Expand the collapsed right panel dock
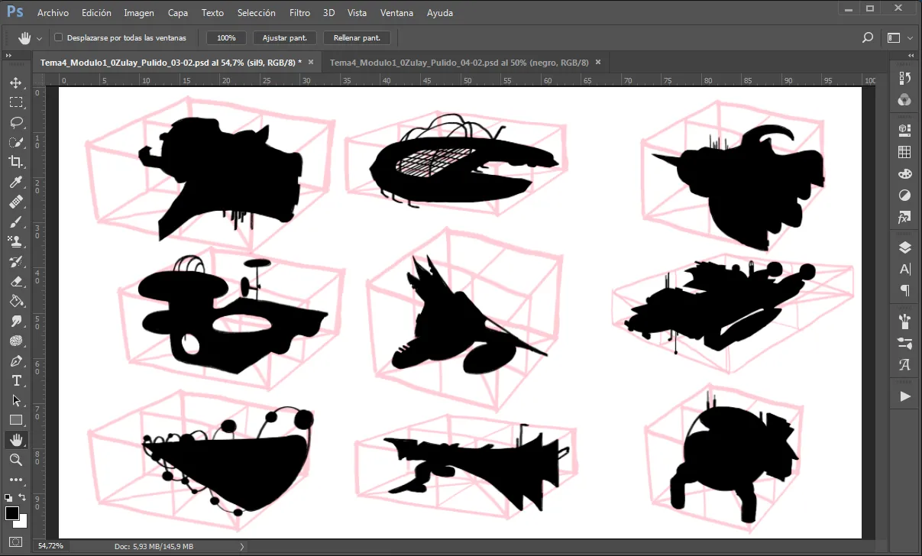Image resolution: width=922 pixels, height=556 pixels. pyautogui.click(x=910, y=56)
